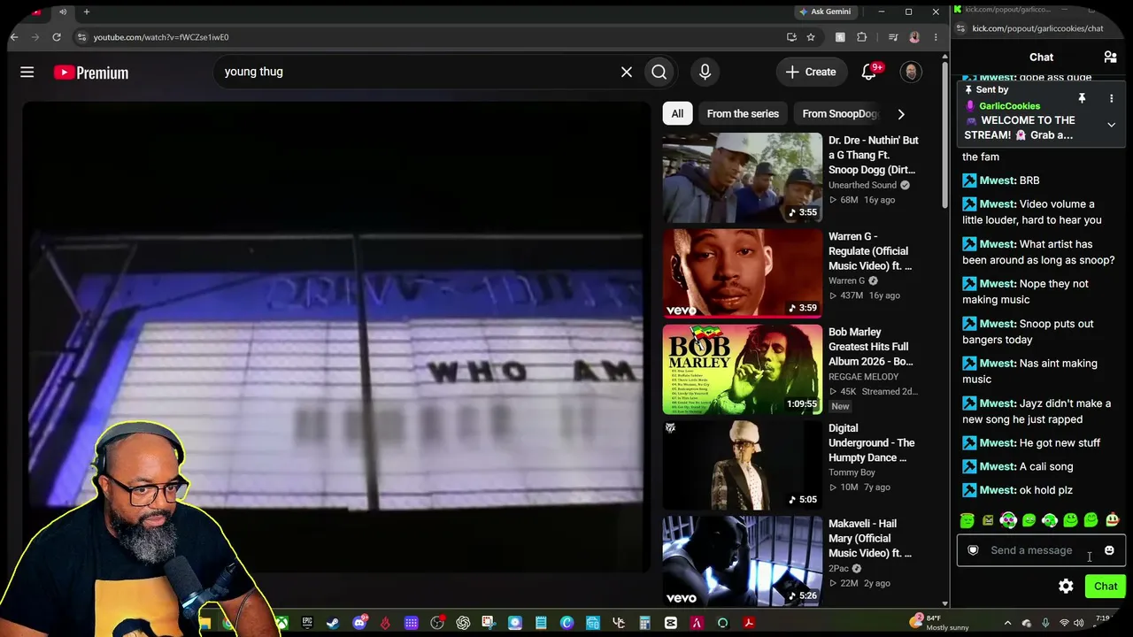The image size is (1133, 637).
Task: Open the system volume tray icon
Action: (x=1079, y=623)
